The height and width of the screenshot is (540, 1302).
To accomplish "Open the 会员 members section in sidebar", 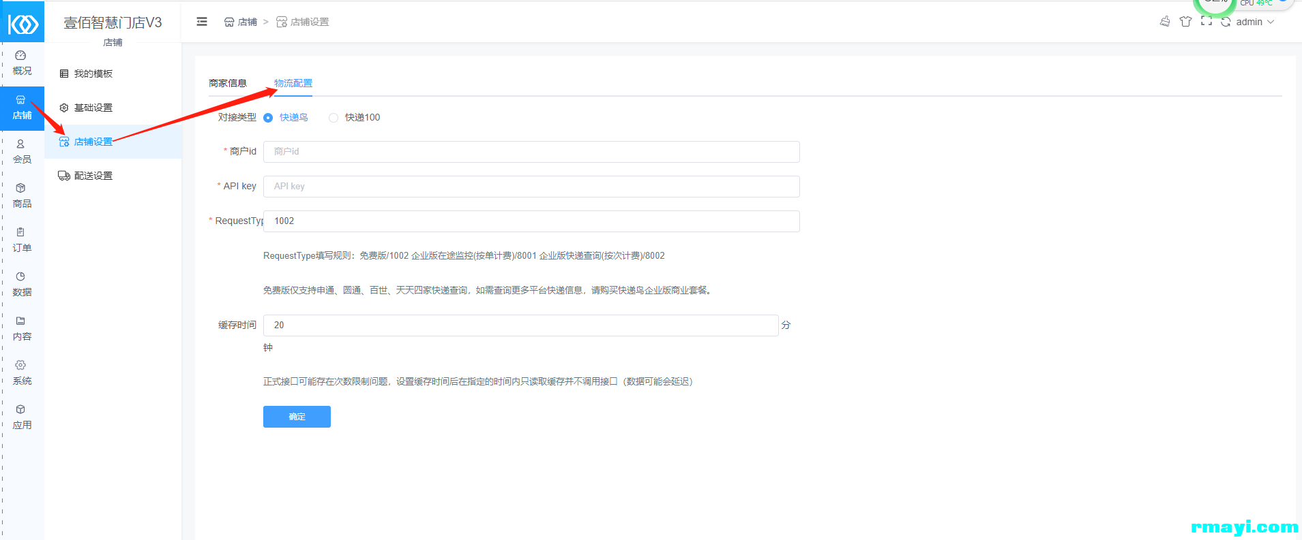I will pyautogui.click(x=22, y=152).
